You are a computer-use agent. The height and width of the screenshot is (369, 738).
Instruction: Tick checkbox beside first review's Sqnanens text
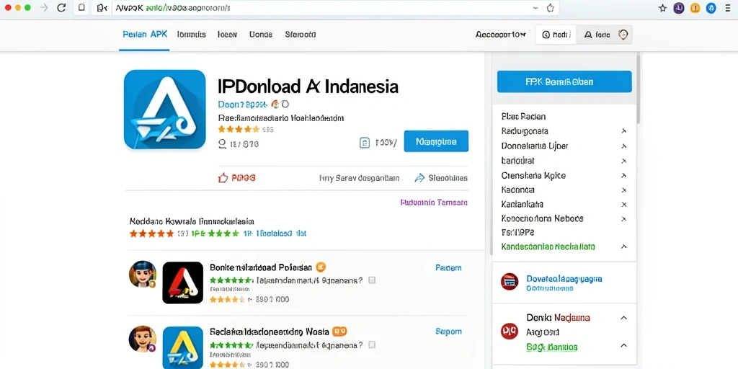pyautogui.click(x=372, y=280)
